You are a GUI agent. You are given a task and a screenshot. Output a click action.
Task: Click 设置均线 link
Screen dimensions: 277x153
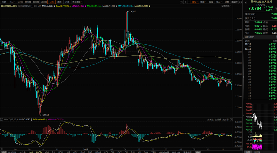[226, 6]
